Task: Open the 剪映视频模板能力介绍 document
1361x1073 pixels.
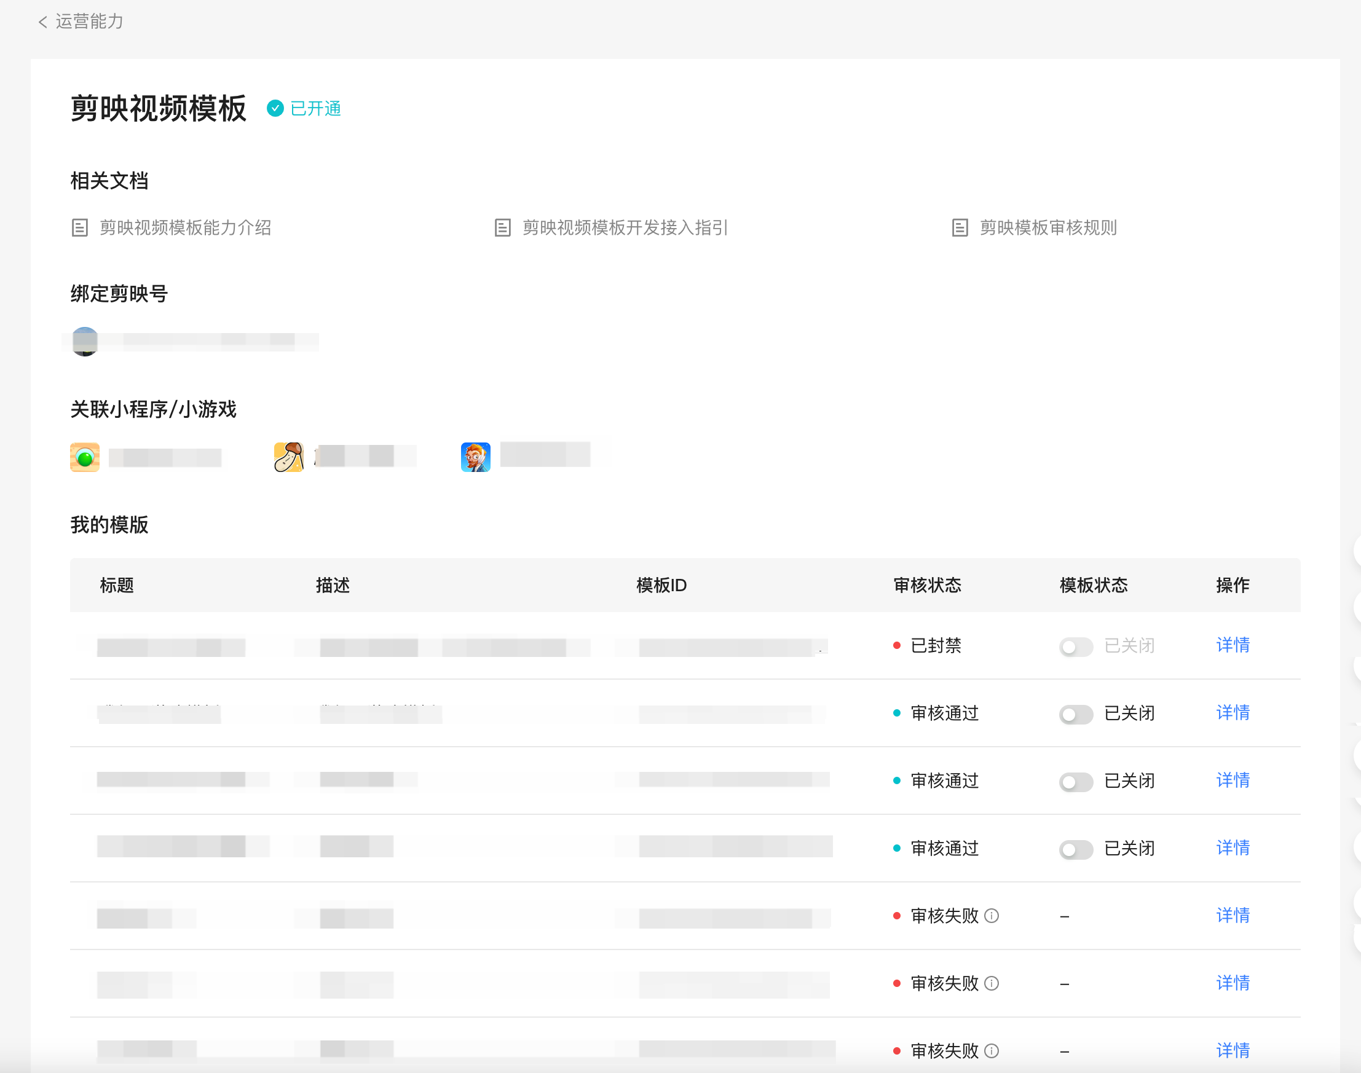Action: tap(186, 227)
